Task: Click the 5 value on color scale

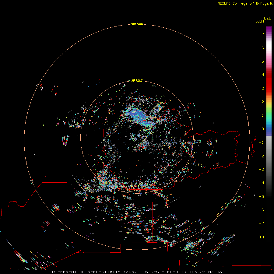Action: point(263,61)
